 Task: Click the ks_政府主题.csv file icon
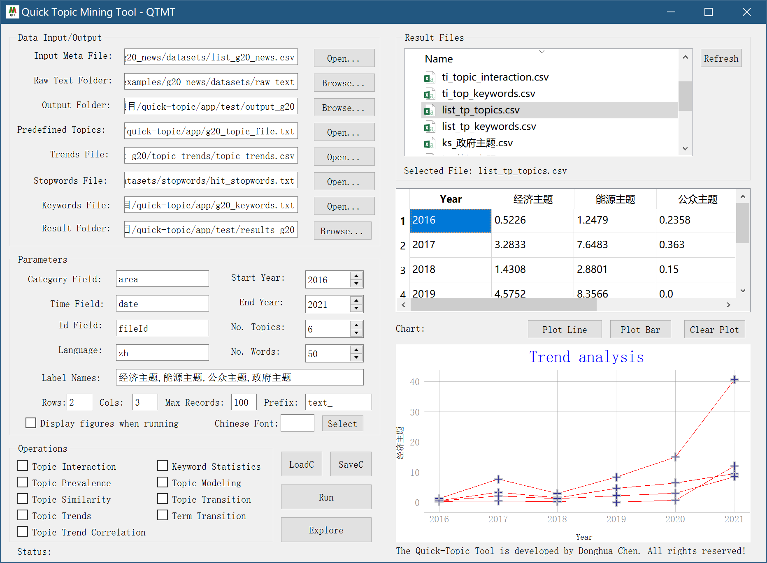click(429, 143)
